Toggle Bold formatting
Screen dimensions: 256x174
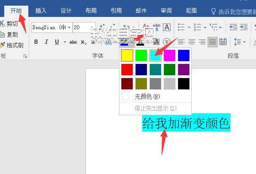pos(36,42)
